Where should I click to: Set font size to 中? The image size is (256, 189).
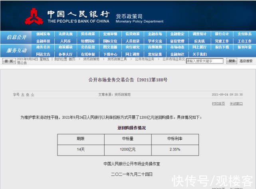click(x=28, y=95)
